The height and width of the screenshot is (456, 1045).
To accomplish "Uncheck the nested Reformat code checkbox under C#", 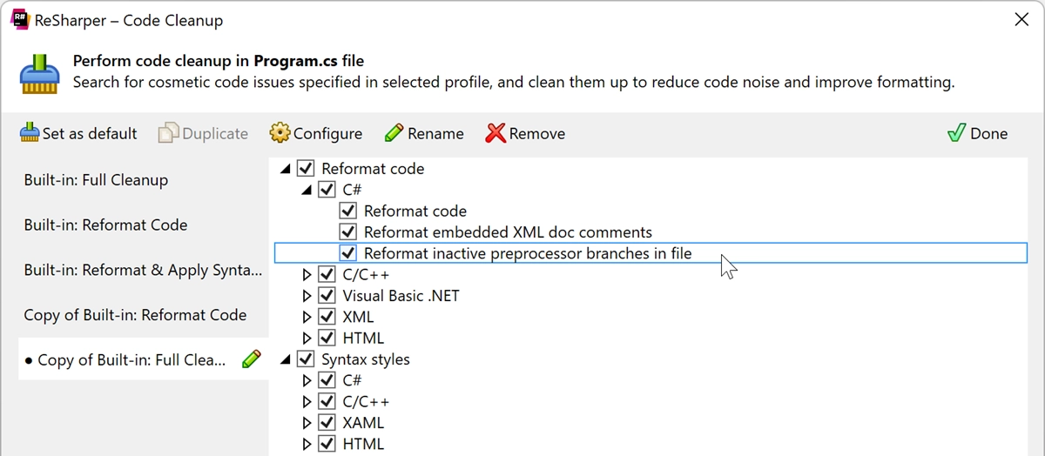I will tap(348, 211).
